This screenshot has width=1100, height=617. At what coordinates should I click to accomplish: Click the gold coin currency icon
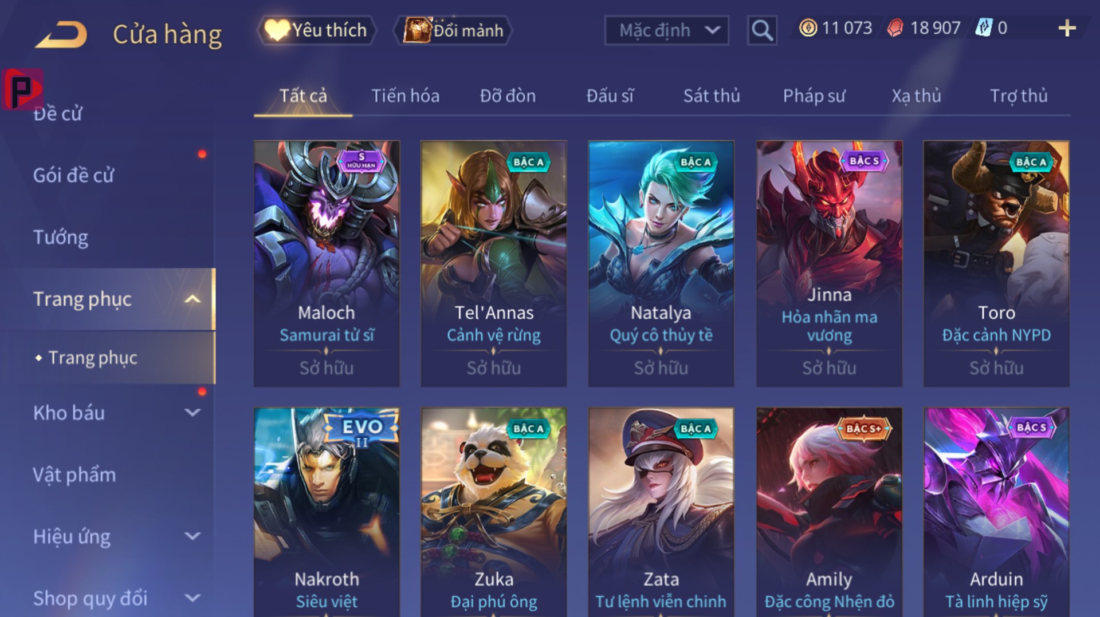808,28
